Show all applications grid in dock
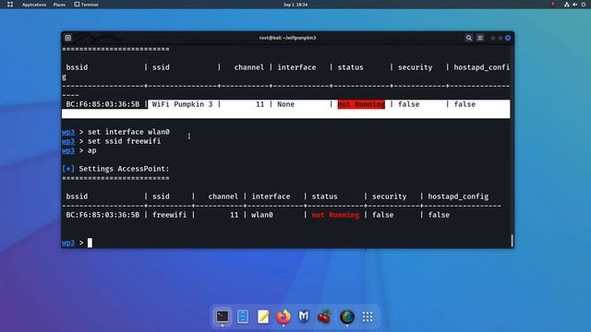The width and height of the screenshot is (591, 332). tap(368, 316)
